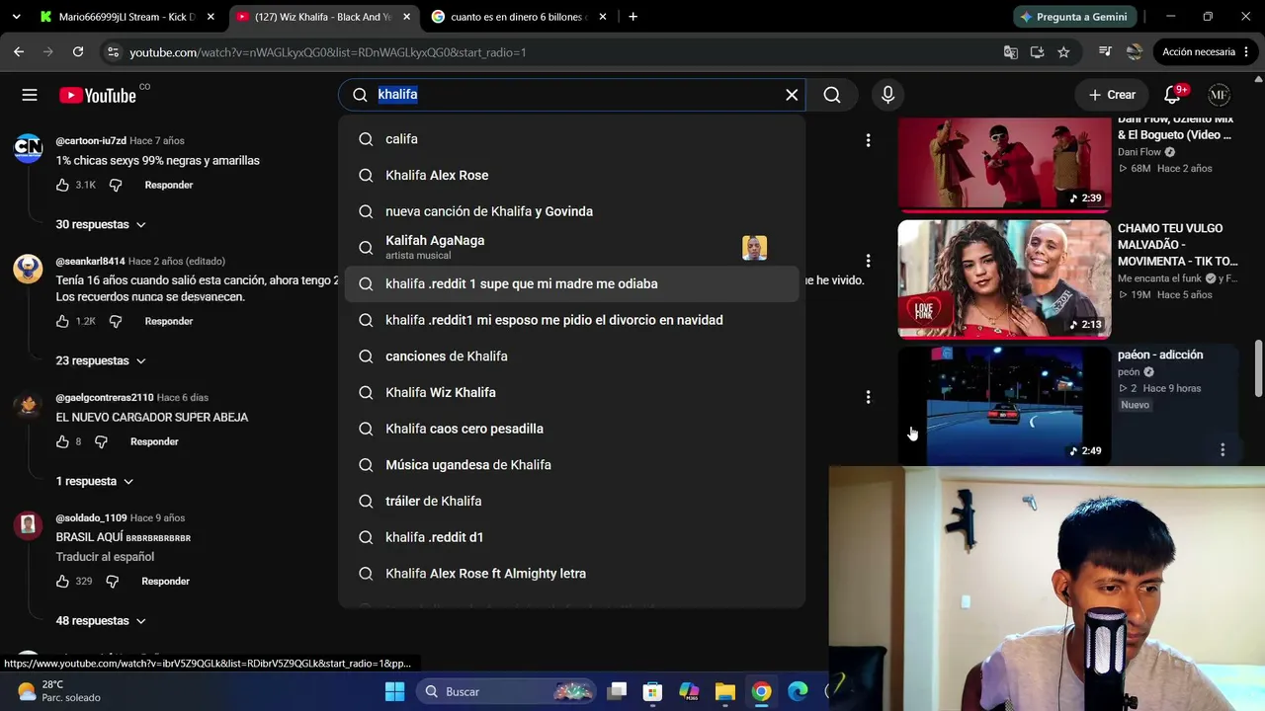Viewport: 1265px width, 711px height.
Task: Select suggestion "Música ugandesa de Khalifa"
Action: (x=571, y=464)
